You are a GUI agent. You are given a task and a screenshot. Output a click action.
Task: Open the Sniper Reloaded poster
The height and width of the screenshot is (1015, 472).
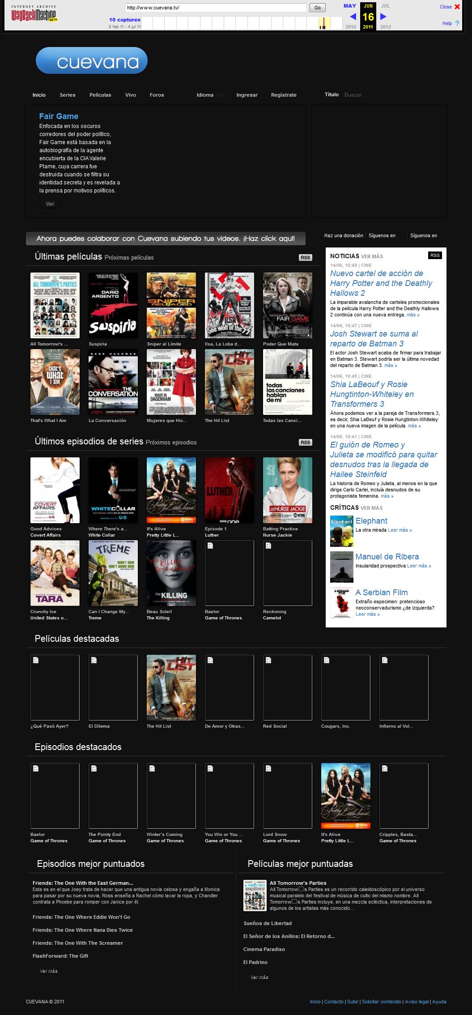[x=171, y=305]
